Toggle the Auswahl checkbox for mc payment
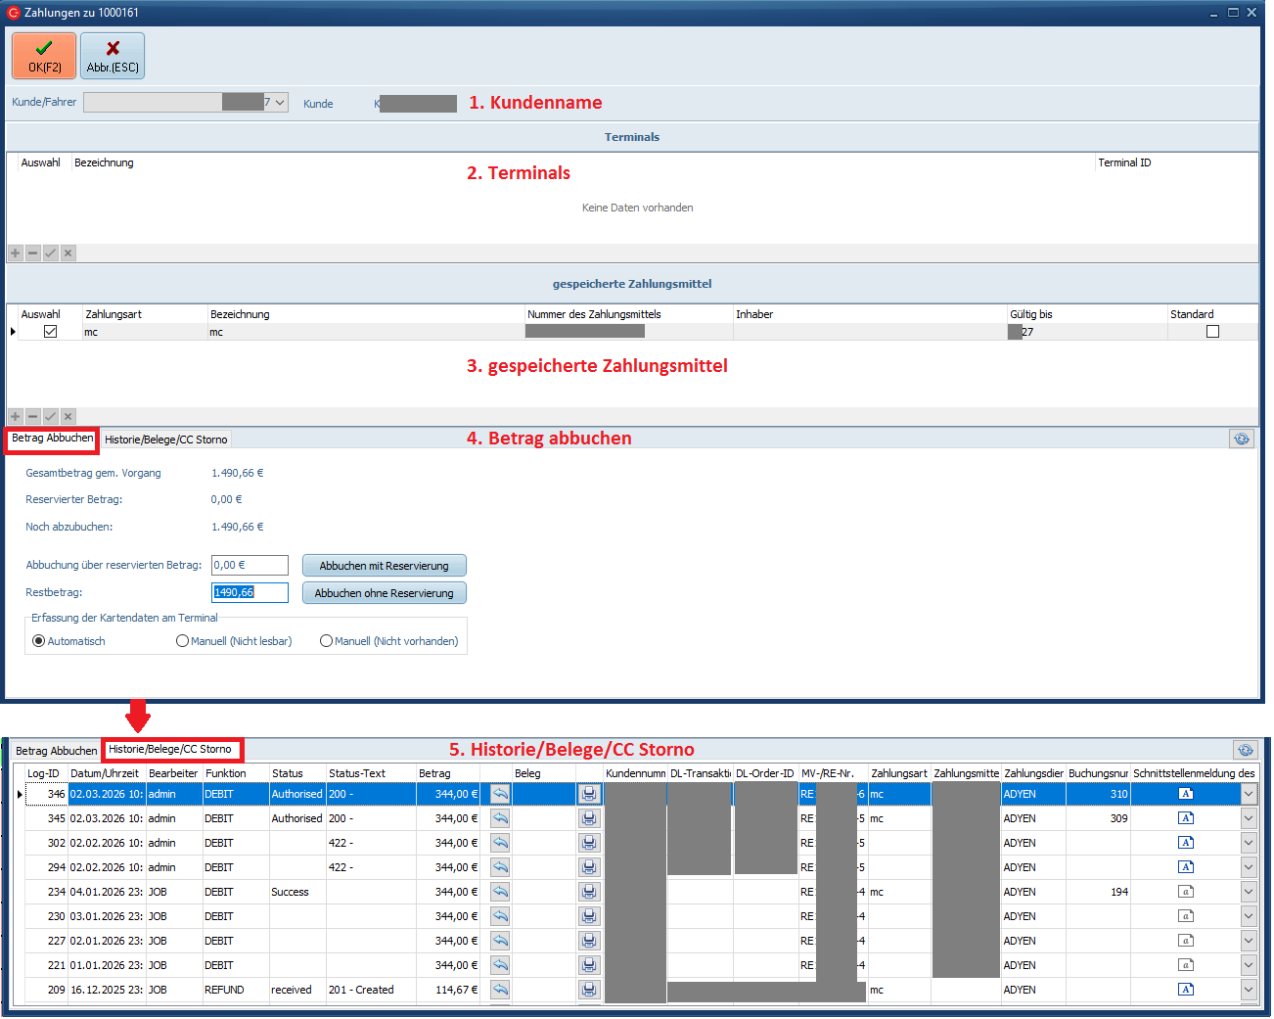Viewport: 1274px width, 1019px height. 50,332
